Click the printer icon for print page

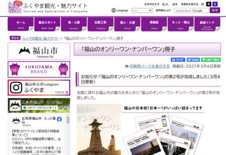tap(126, 66)
